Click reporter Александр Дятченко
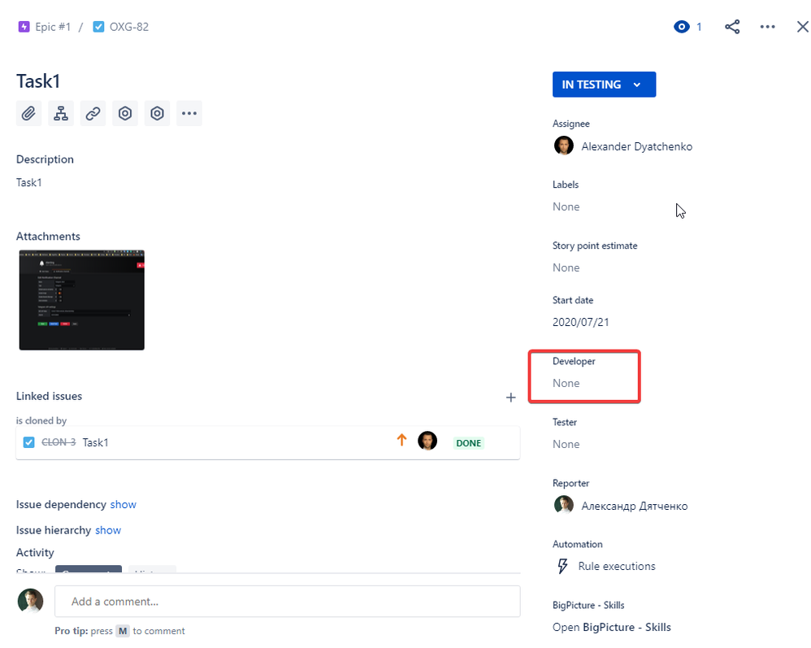 635,507
